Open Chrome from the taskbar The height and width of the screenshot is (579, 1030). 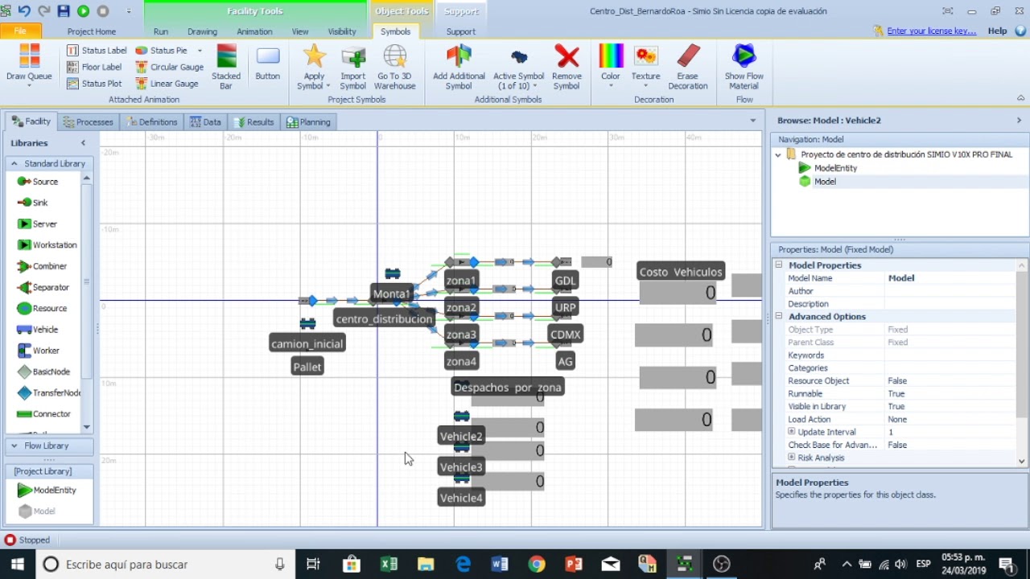pos(537,565)
